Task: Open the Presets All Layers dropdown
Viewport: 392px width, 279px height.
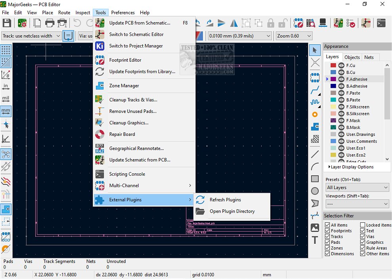Action: [357, 188]
